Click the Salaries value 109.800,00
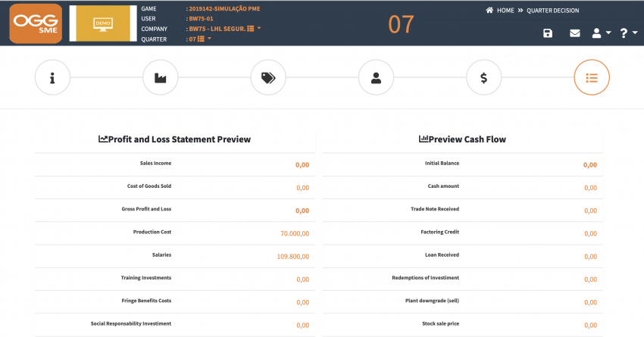Image resolution: width=644 pixels, height=337 pixels. click(293, 257)
